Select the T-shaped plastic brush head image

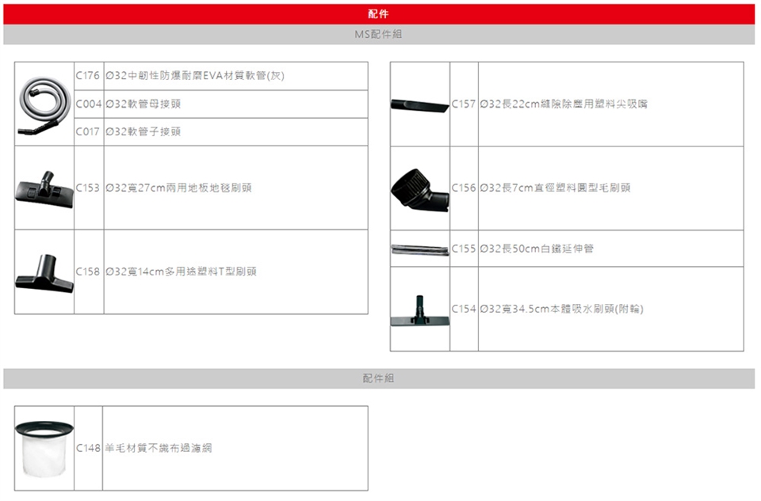44,271
